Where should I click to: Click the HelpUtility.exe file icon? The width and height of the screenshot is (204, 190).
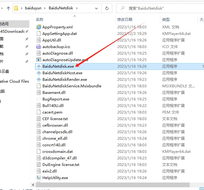click(39, 178)
